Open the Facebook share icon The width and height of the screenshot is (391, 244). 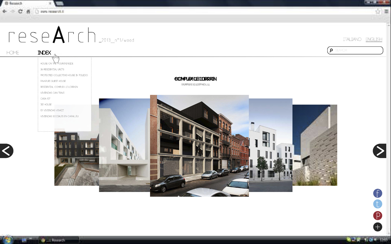click(378, 193)
